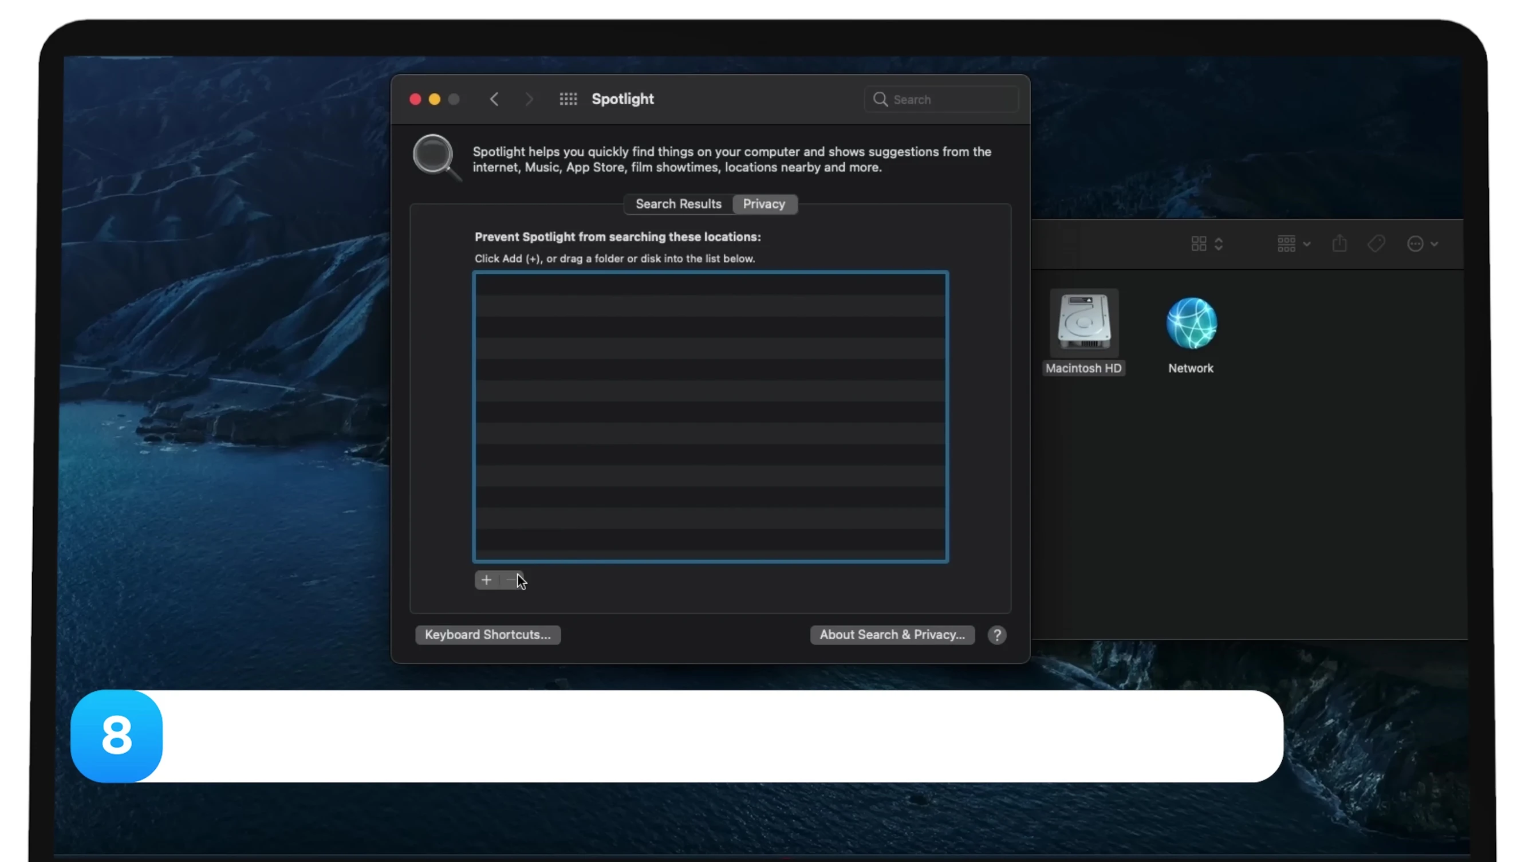This screenshot has height=862, width=1521.
Task: Open Keyboard Shortcuts...
Action: point(488,635)
